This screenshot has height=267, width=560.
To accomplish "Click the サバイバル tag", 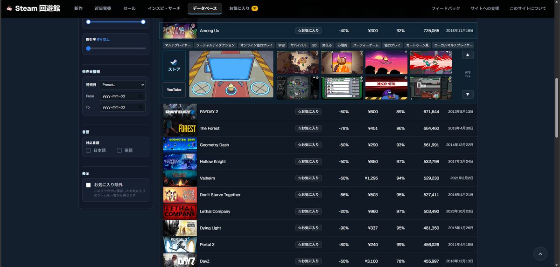I will (299, 45).
